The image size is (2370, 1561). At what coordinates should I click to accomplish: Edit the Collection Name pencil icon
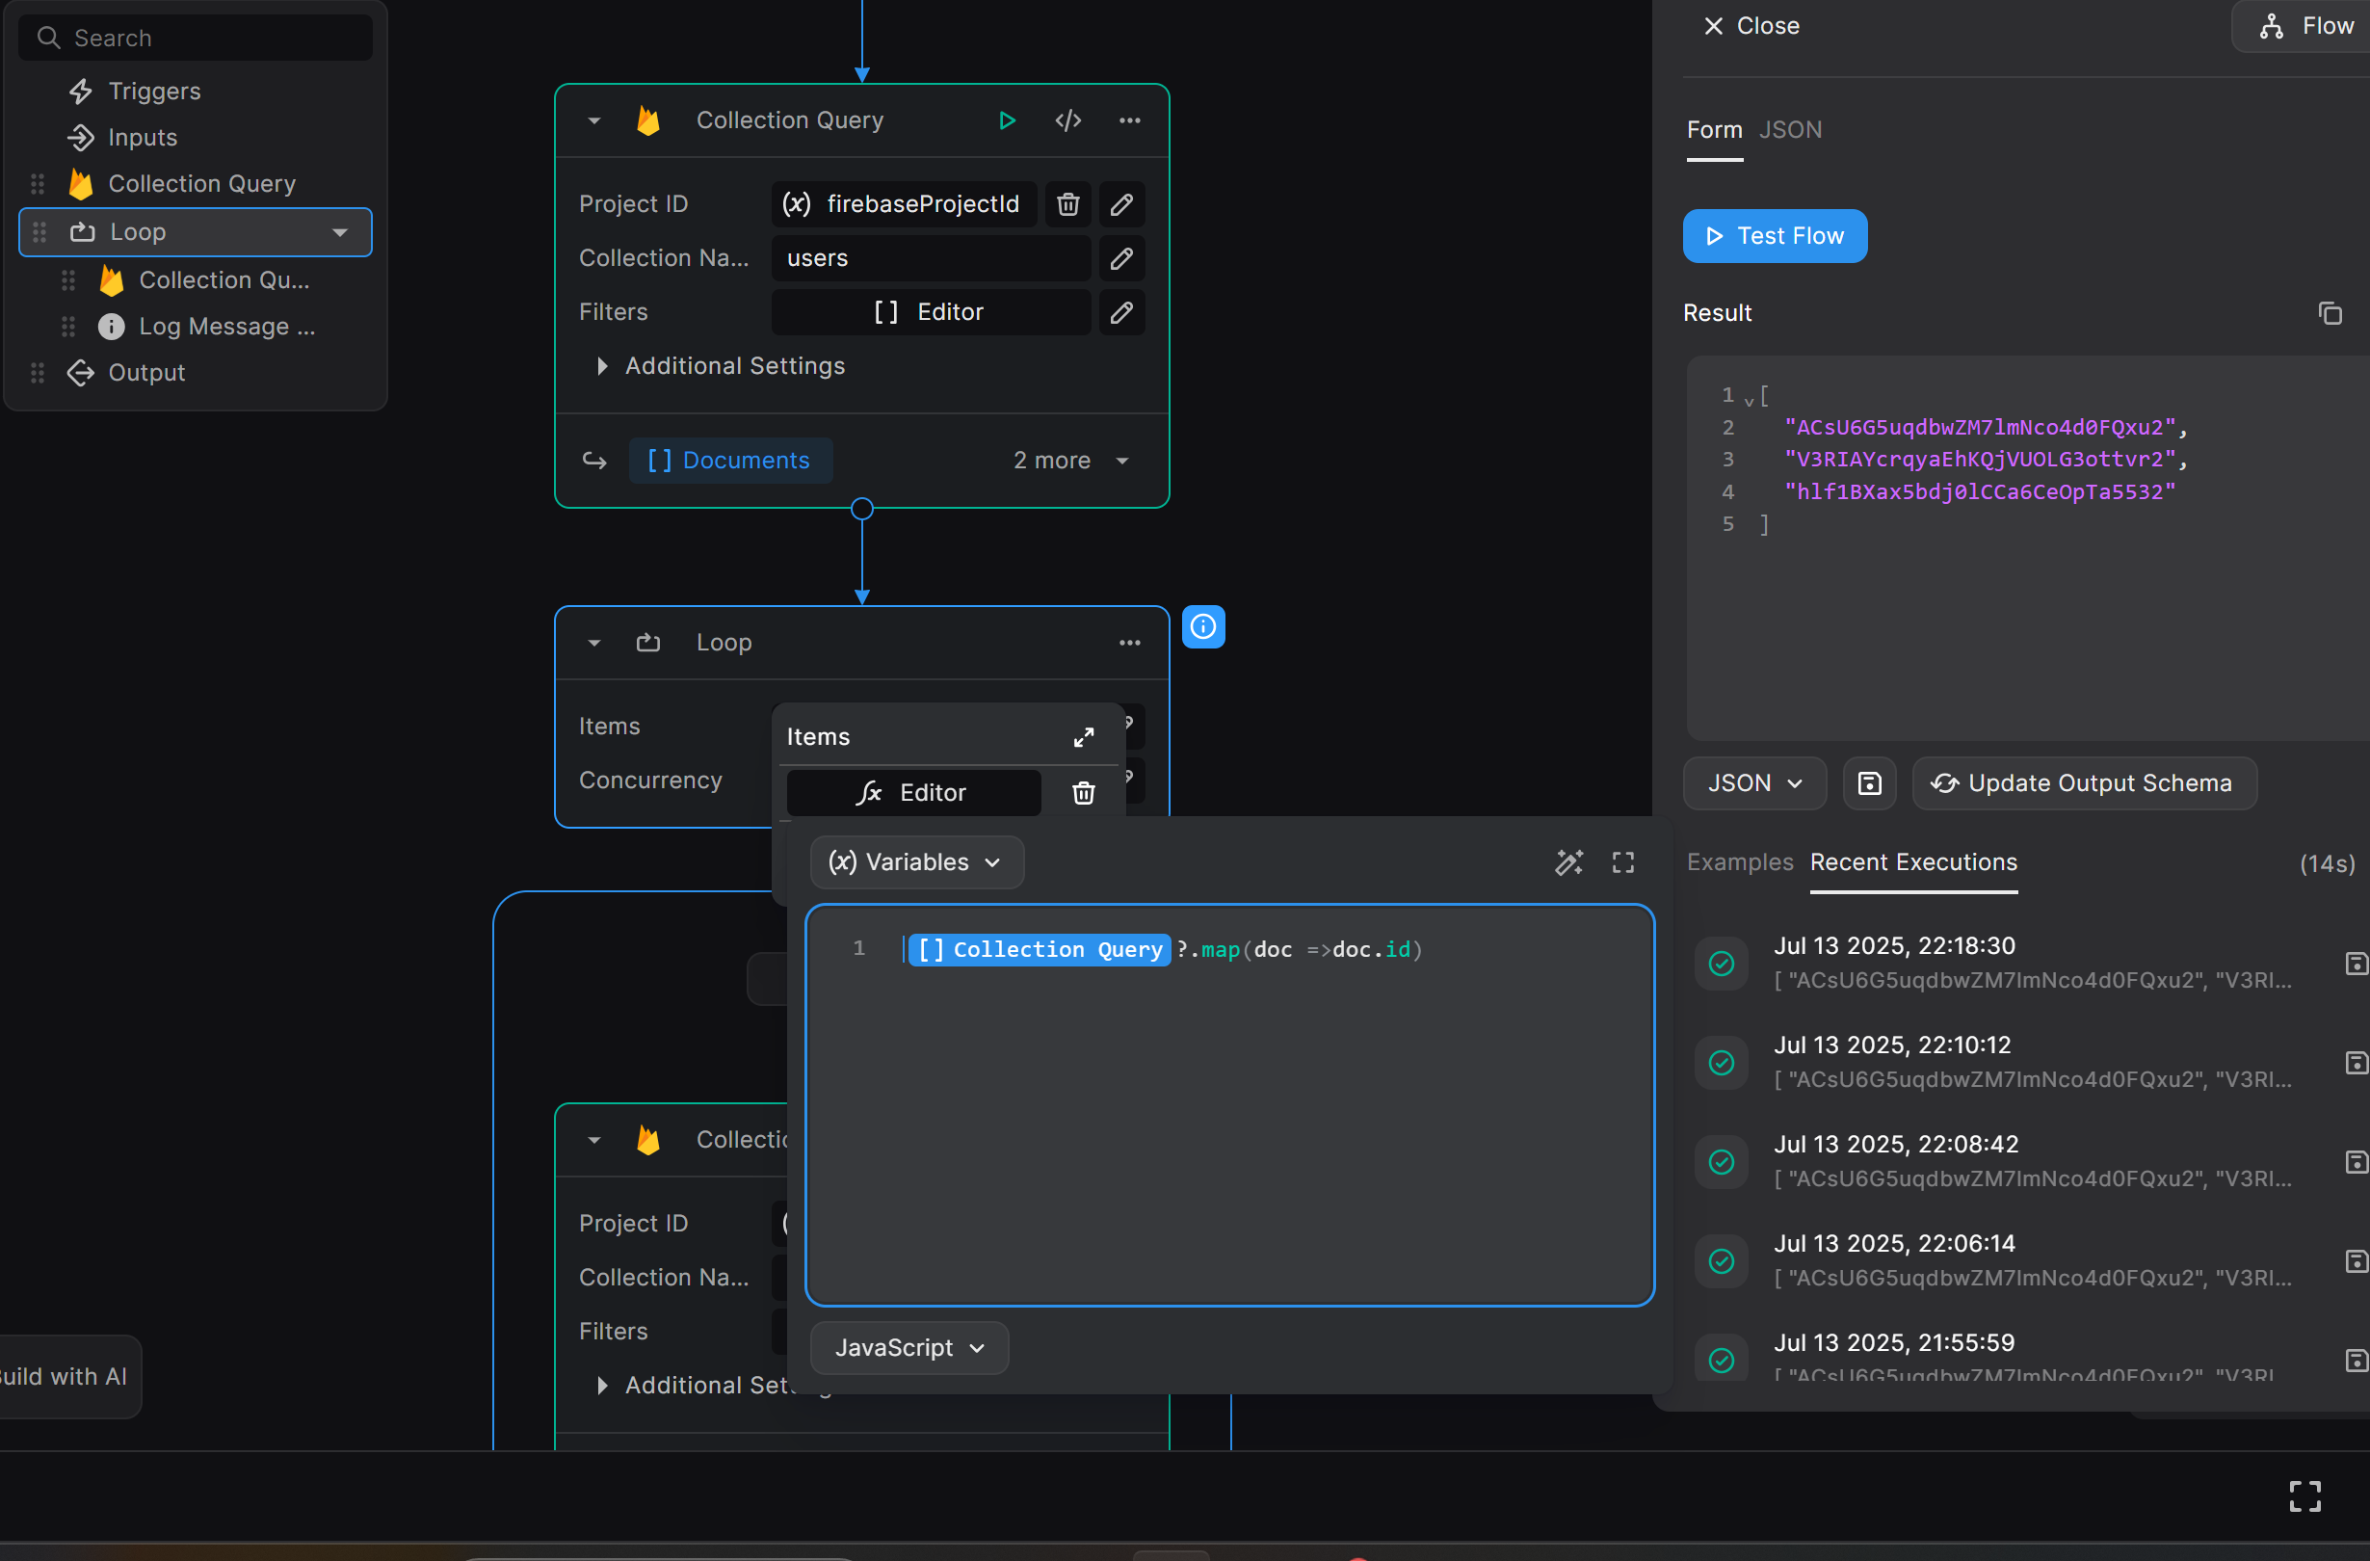(1121, 258)
